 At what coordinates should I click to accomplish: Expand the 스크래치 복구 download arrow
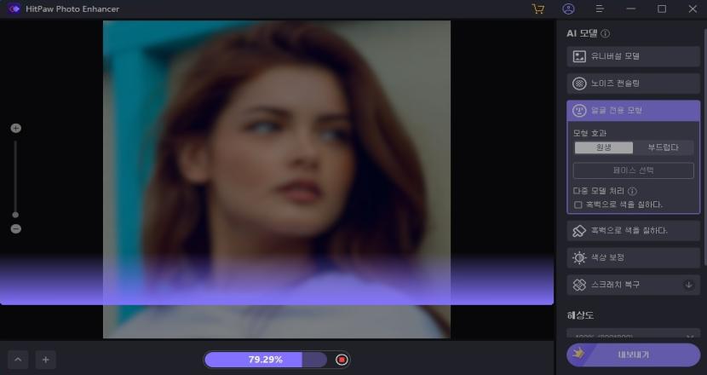click(x=688, y=284)
